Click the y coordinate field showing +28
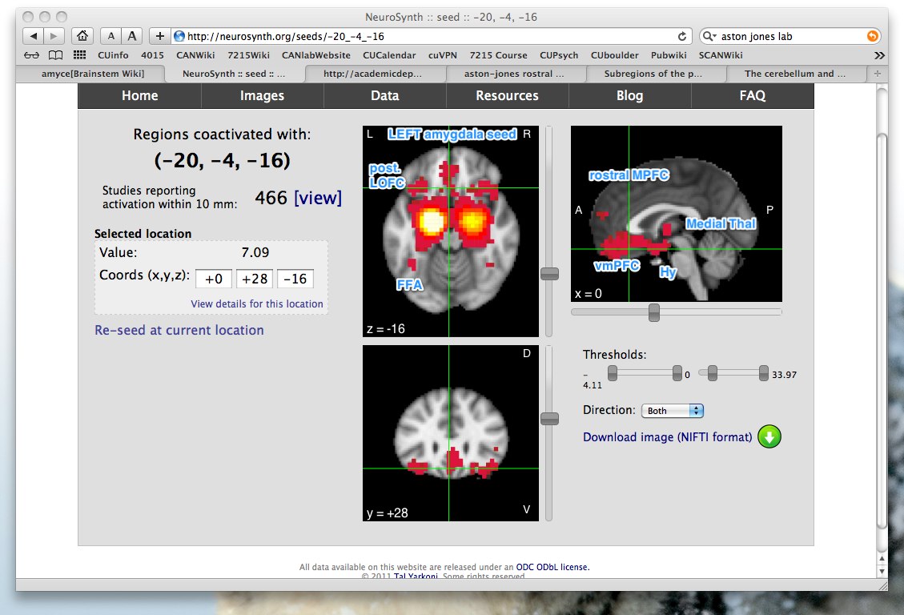The height and width of the screenshot is (615, 904). 255,279
